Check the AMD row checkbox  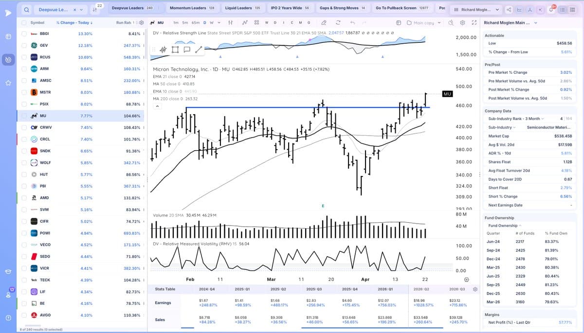tap(24, 198)
